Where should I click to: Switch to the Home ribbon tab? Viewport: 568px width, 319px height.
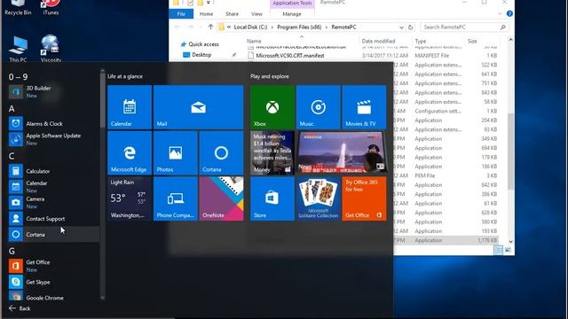point(206,14)
